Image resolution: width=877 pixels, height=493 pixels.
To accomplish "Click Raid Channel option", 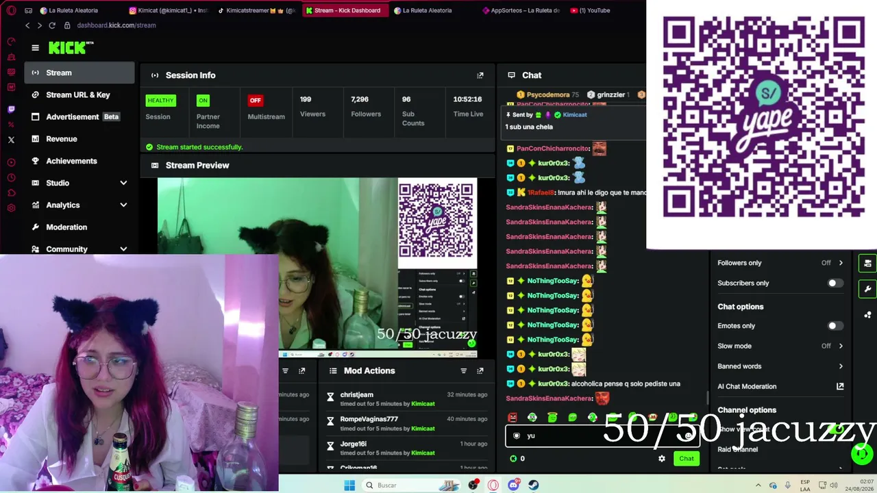I will (x=737, y=449).
